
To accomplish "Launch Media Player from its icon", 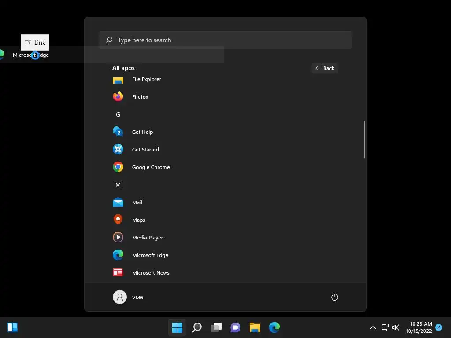I will [118, 237].
